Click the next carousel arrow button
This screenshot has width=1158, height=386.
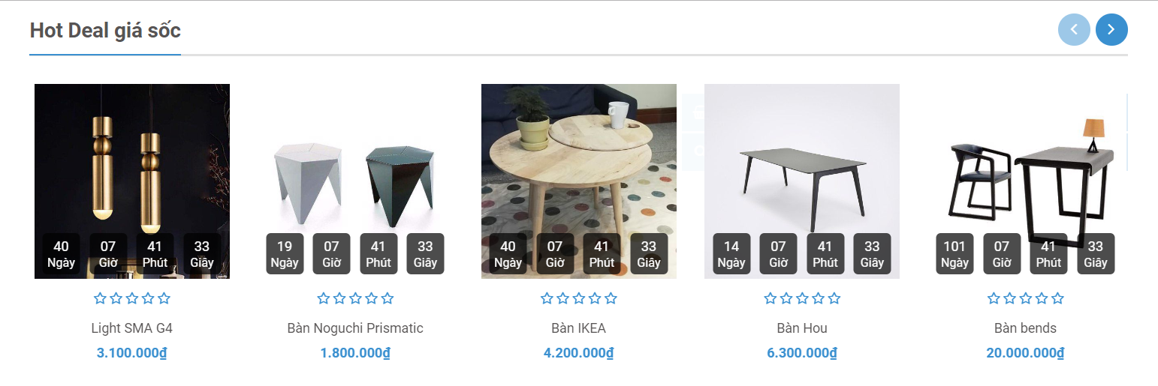click(x=1111, y=30)
